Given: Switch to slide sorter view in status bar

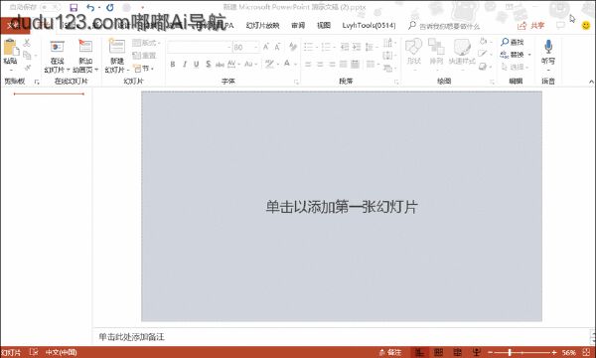Looking at the screenshot, I should click(438, 352).
